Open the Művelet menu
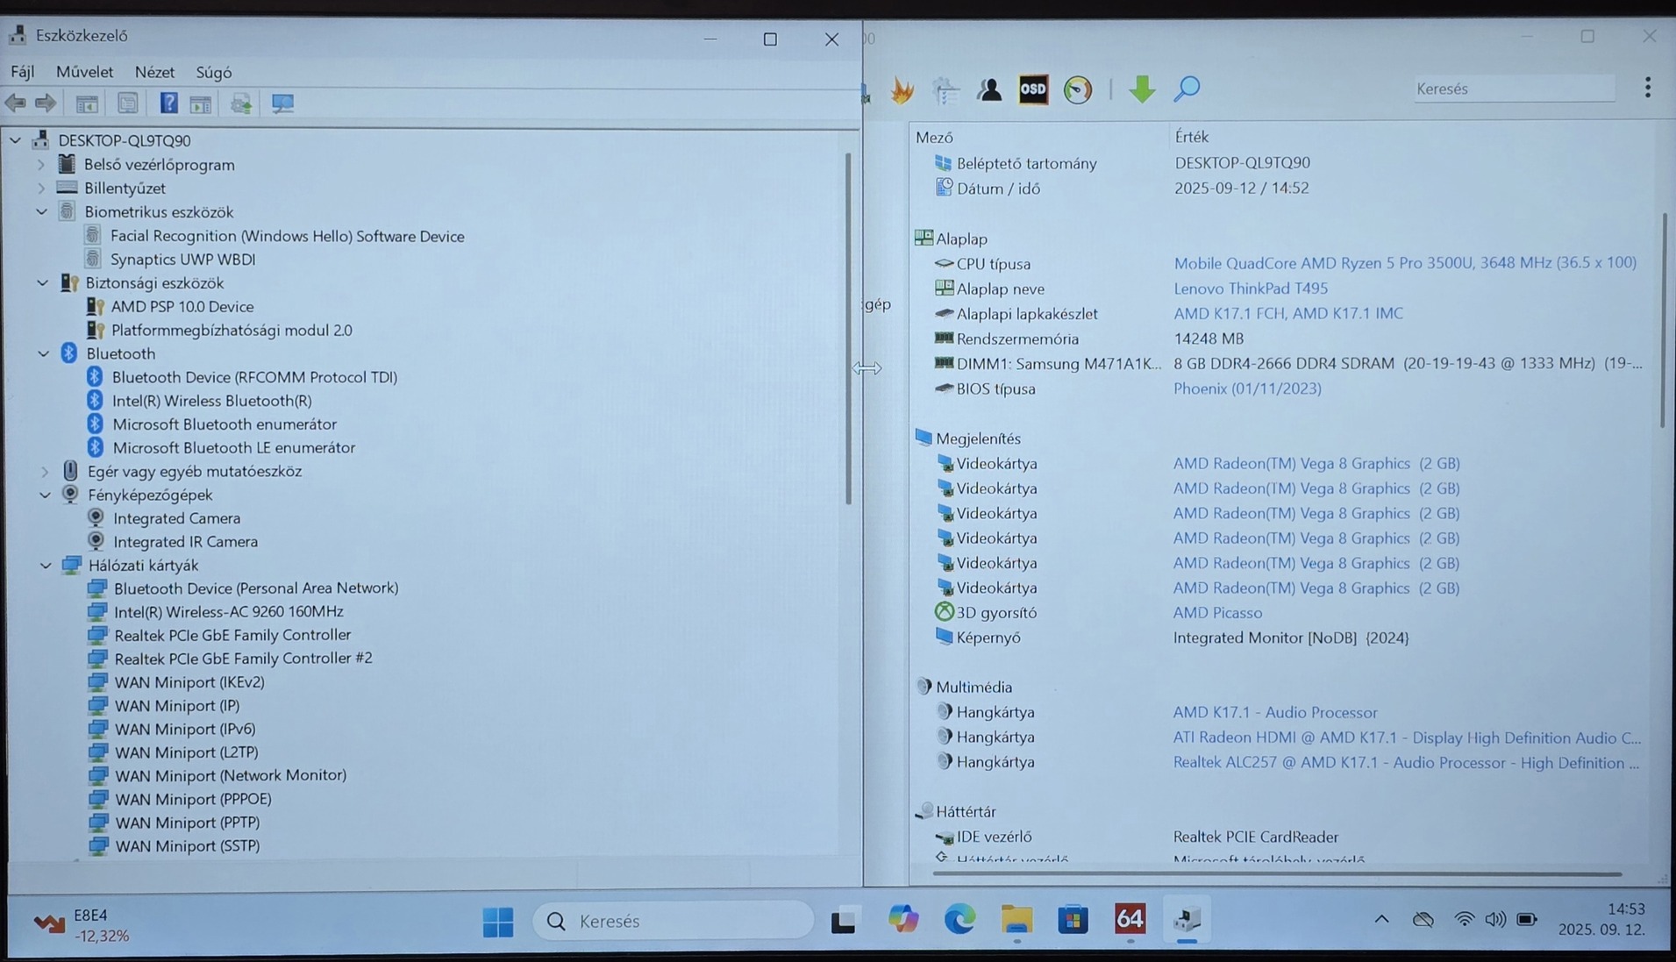 coord(85,72)
